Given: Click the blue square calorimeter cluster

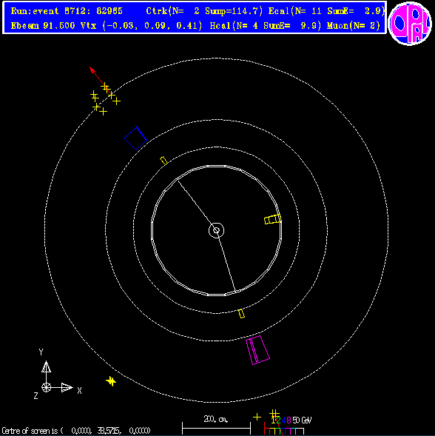Looking at the screenshot, I should (x=135, y=138).
